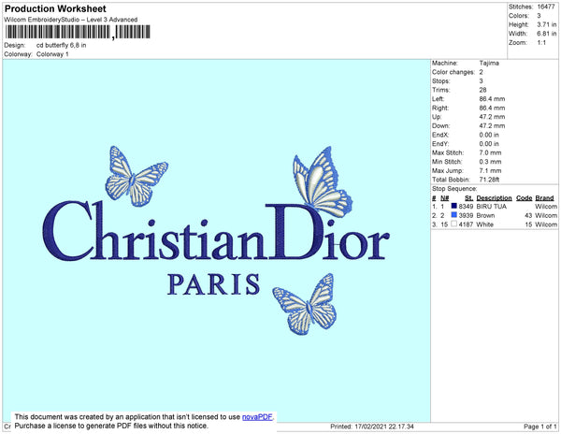
Task: Click the Height value 3.71 in
Action: click(547, 24)
